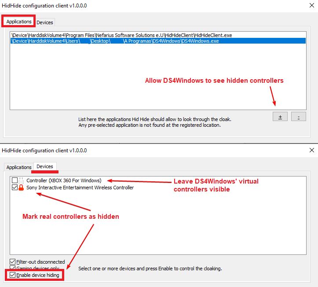
Task: Open Applications tab in upper HidHide window
Action: 18,22
